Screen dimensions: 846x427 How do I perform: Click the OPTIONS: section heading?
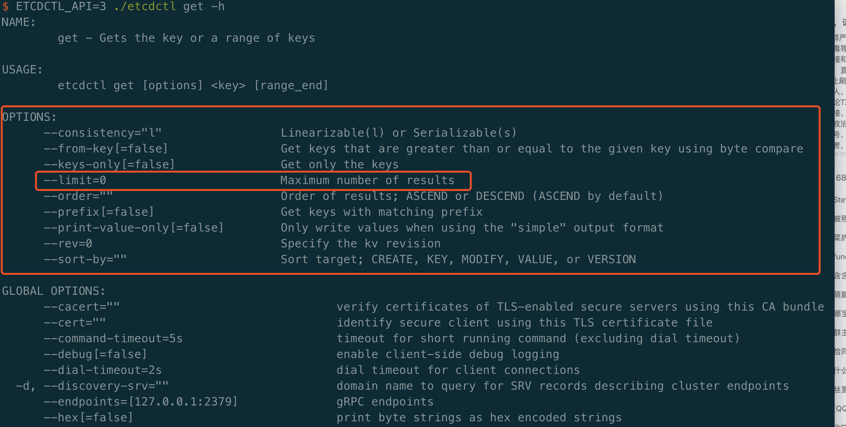tap(29, 117)
